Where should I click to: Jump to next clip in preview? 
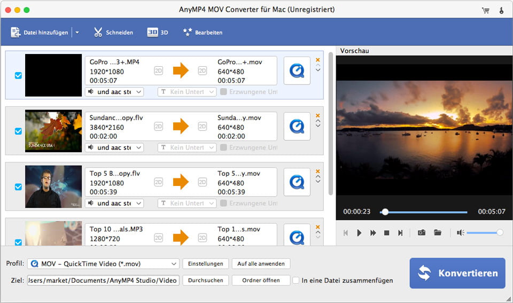pyautogui.click(x=400, y=232)
